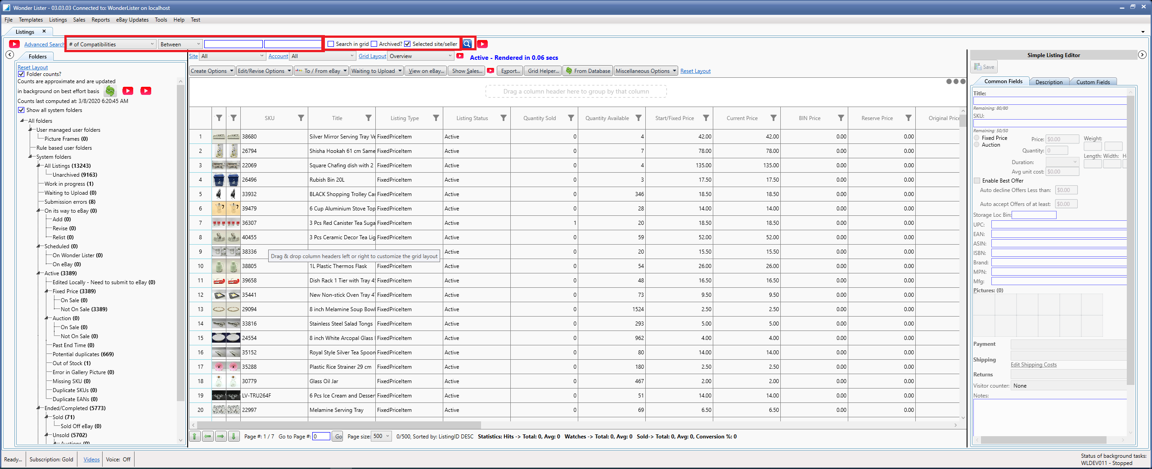The width and height of the screenshot is (1152, 469).
Task: Click Save in Simple Listing Editor
Action: [x=984, y=67]
